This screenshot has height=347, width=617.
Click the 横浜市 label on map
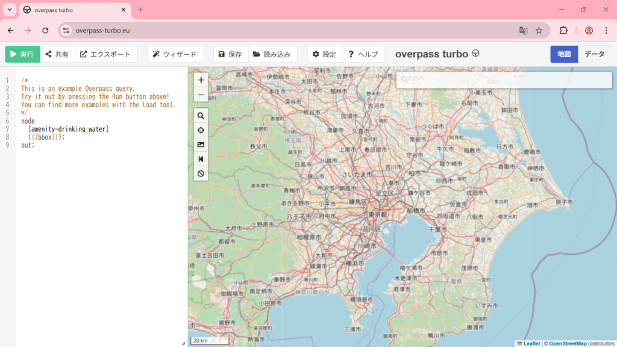pos(354,263)
